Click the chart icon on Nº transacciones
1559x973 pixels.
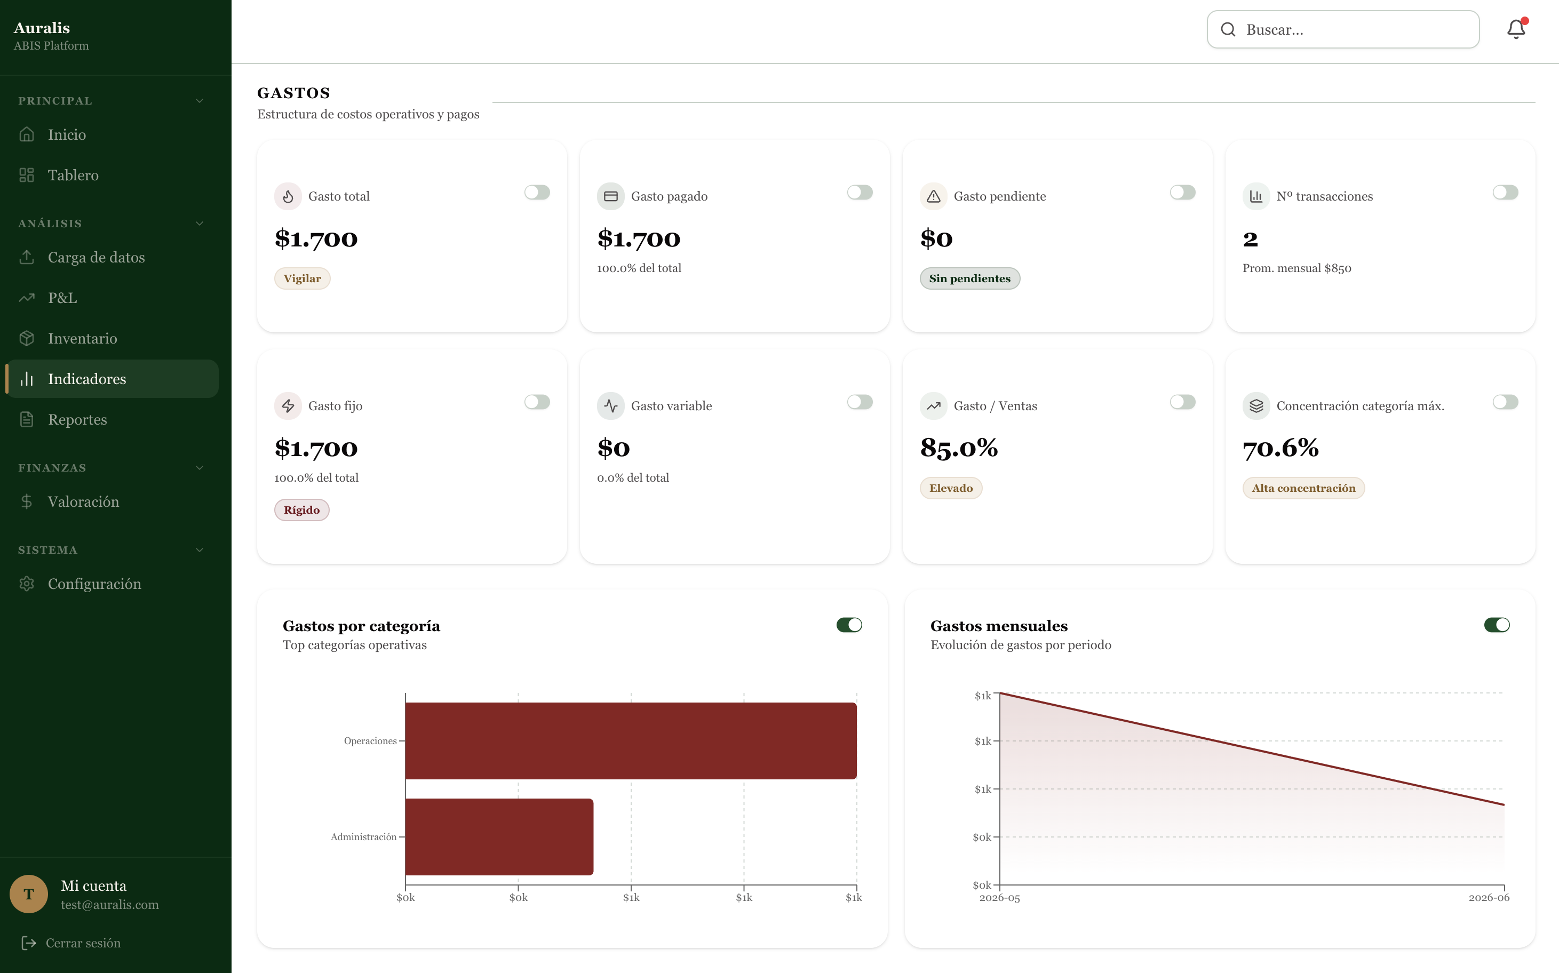[1256, 196]
